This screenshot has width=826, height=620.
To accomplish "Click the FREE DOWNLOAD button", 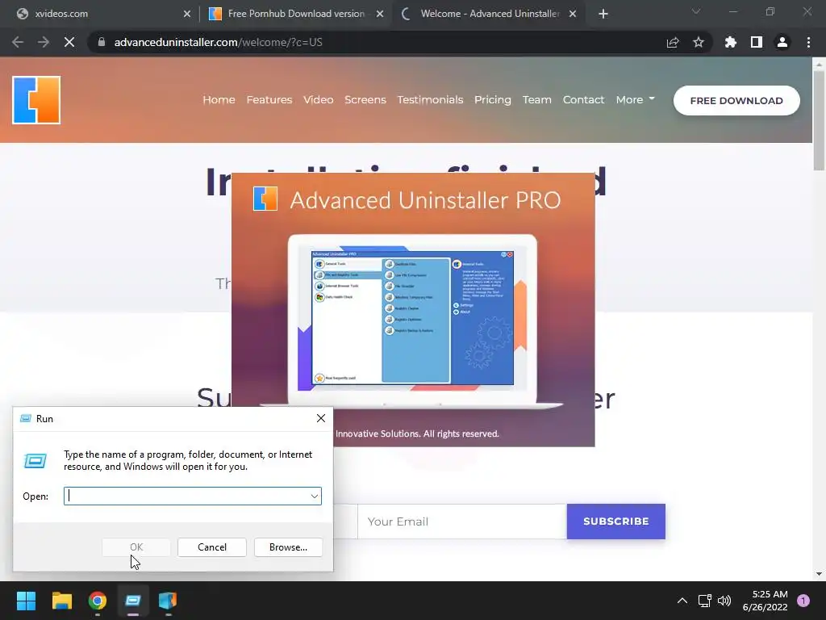I will click(736, 100).
